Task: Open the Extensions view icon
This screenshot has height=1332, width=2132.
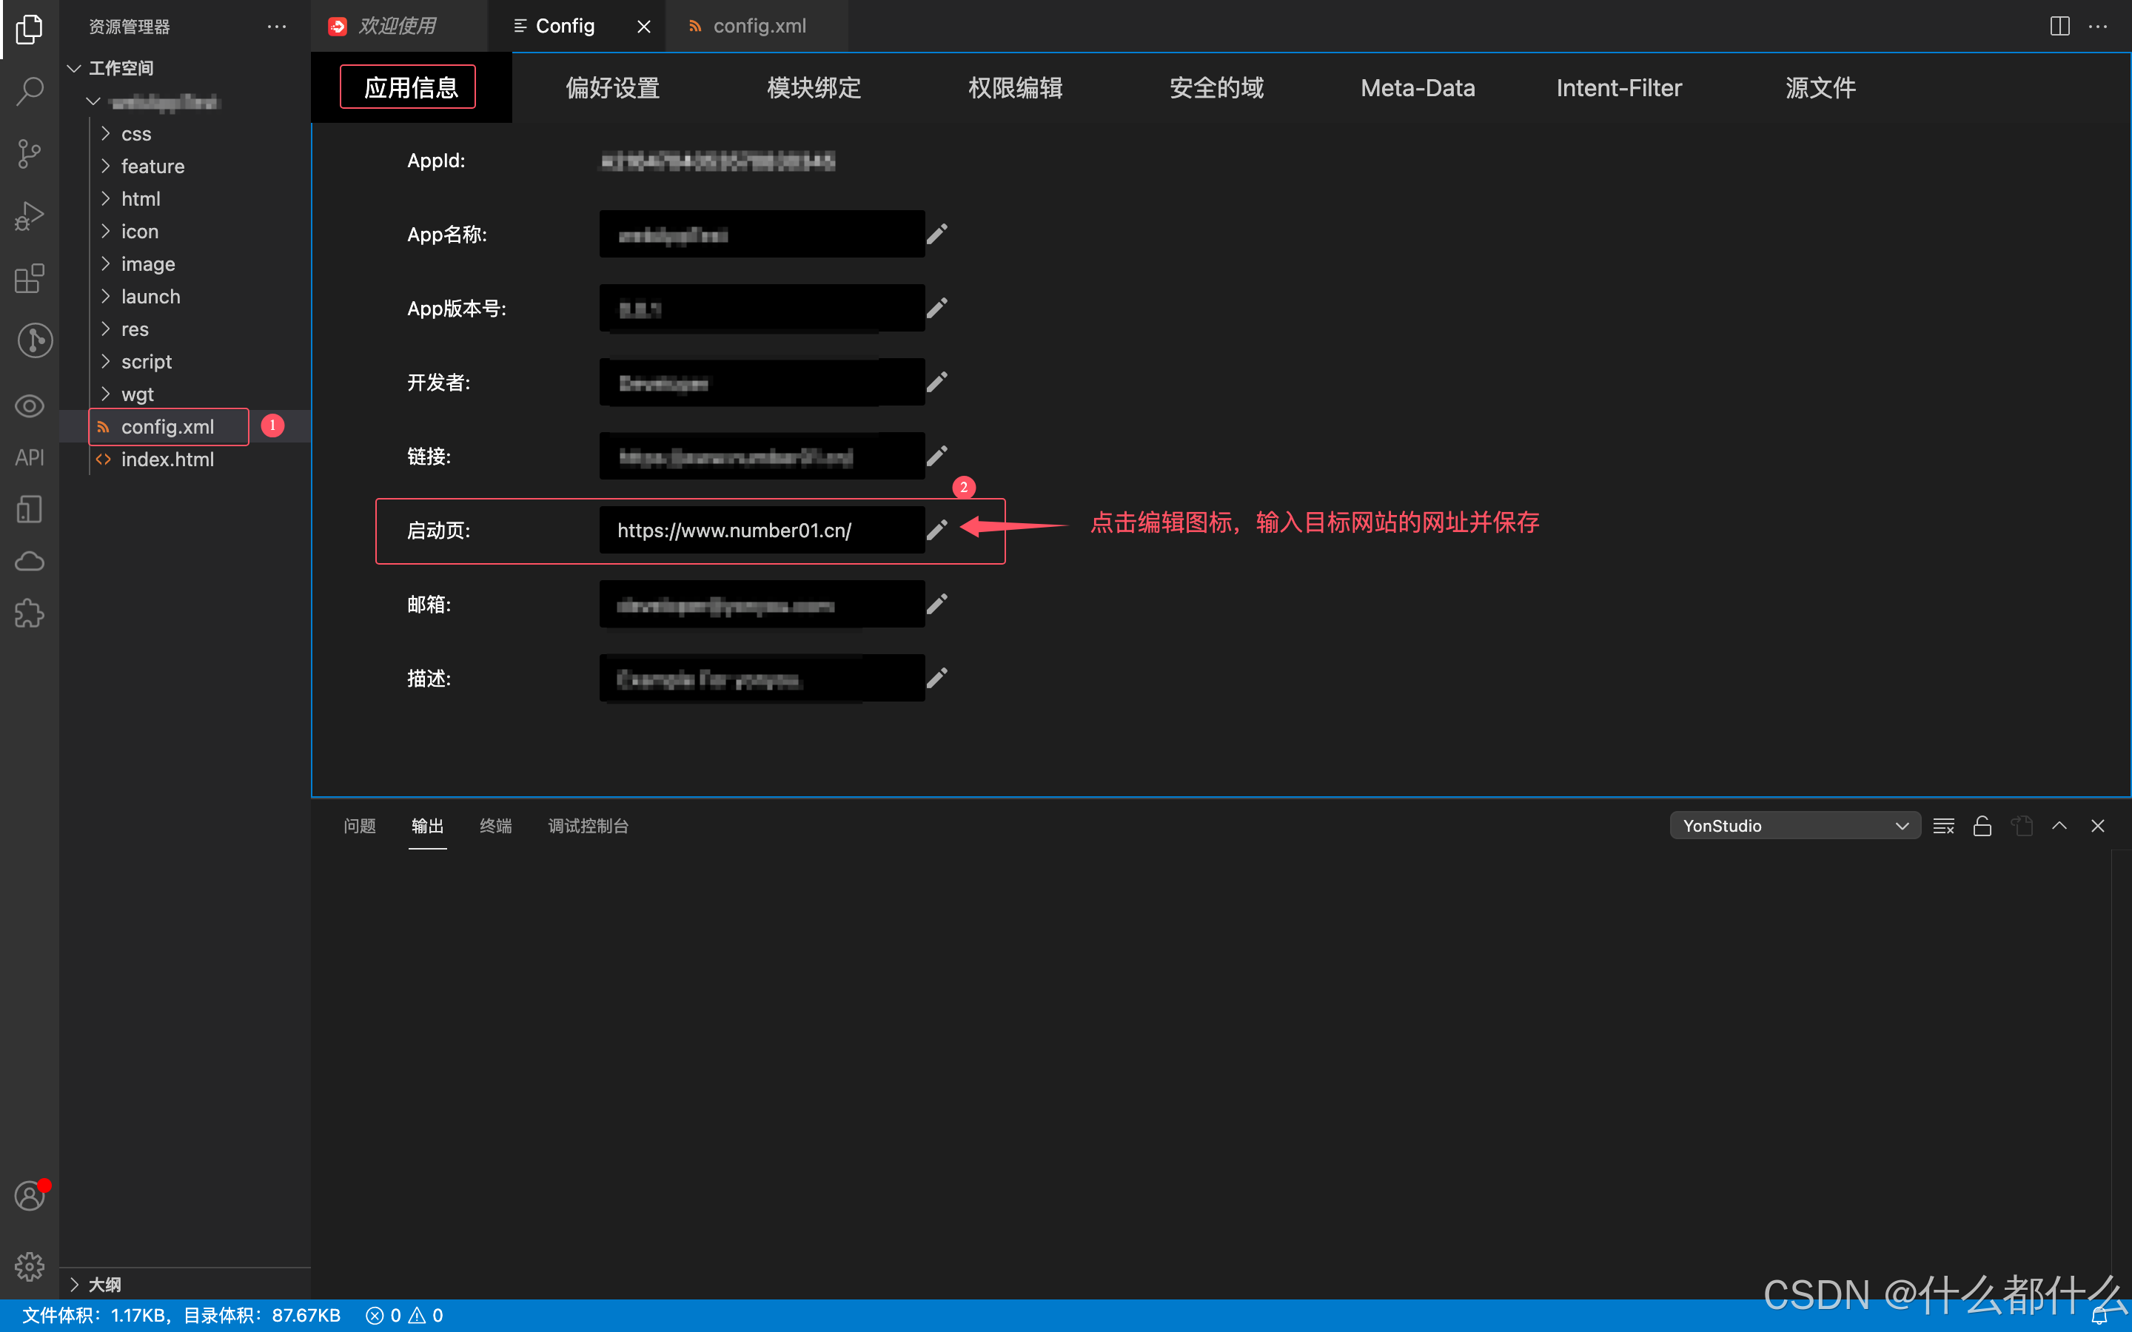Action: (x=29, y=278)
